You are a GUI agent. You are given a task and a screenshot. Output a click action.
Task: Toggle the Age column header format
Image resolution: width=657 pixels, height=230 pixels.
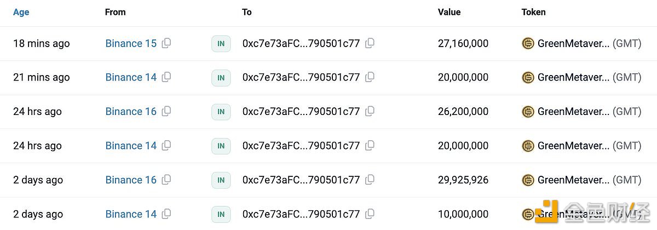(x=21, y=12)
